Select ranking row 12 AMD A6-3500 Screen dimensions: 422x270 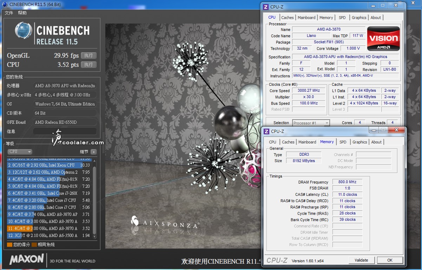(49, 236)
